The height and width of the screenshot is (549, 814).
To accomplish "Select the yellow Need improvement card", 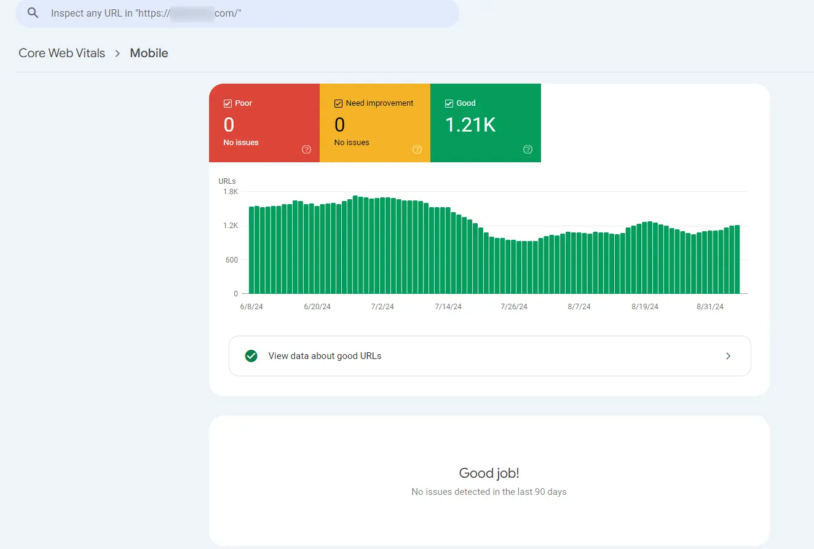I will pos(375,123).
